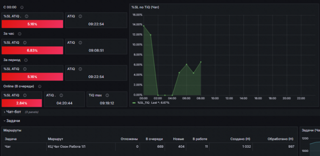Open info icon on ATiQ . panel showing 04:20:44
This screenshot has height=156, width=320.
coord(61,95)
